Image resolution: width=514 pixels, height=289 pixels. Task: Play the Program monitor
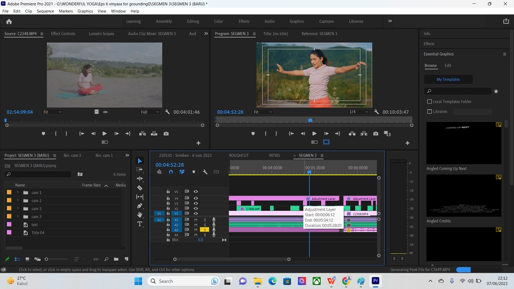pos(314,134)
